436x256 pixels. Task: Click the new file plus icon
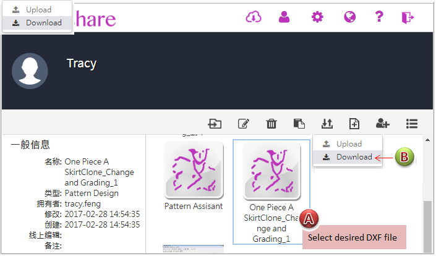pos(354,124)
